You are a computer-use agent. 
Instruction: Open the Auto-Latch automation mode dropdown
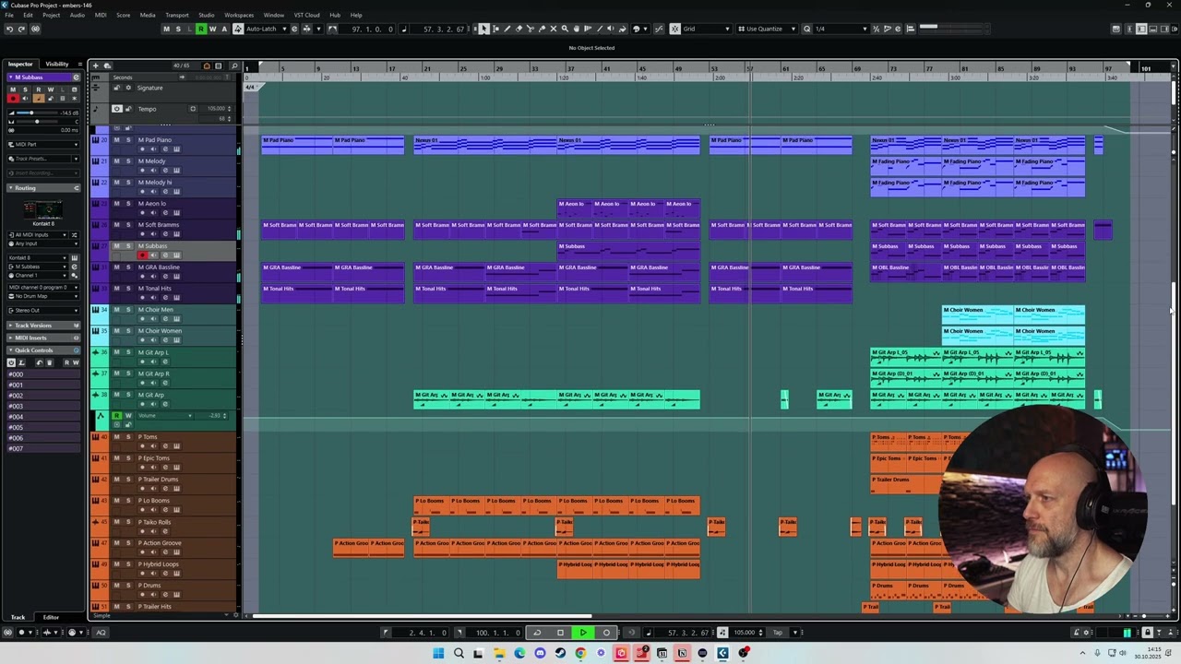tap(267, 29)
